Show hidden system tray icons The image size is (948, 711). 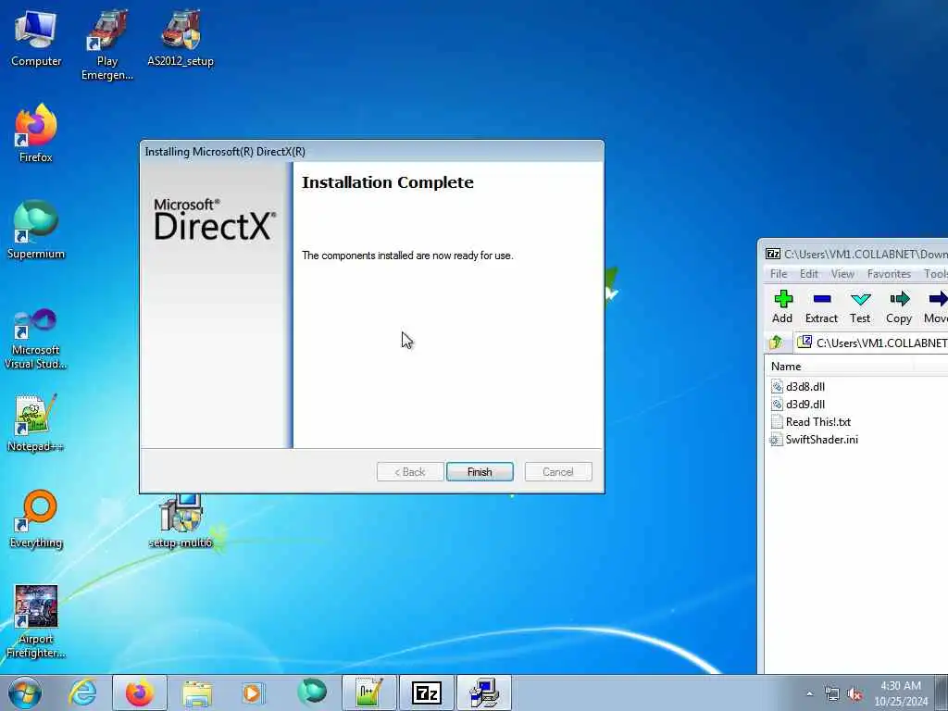pos(809,694)
